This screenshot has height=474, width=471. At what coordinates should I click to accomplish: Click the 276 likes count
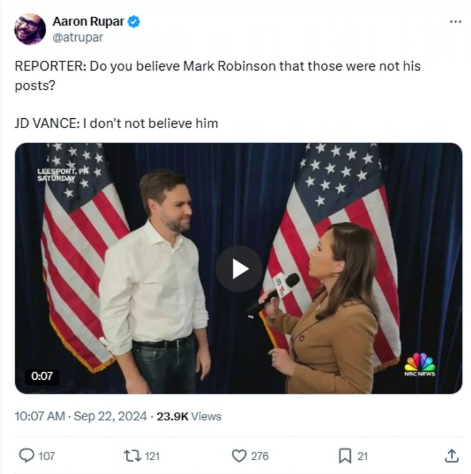(x=259, y=456)
